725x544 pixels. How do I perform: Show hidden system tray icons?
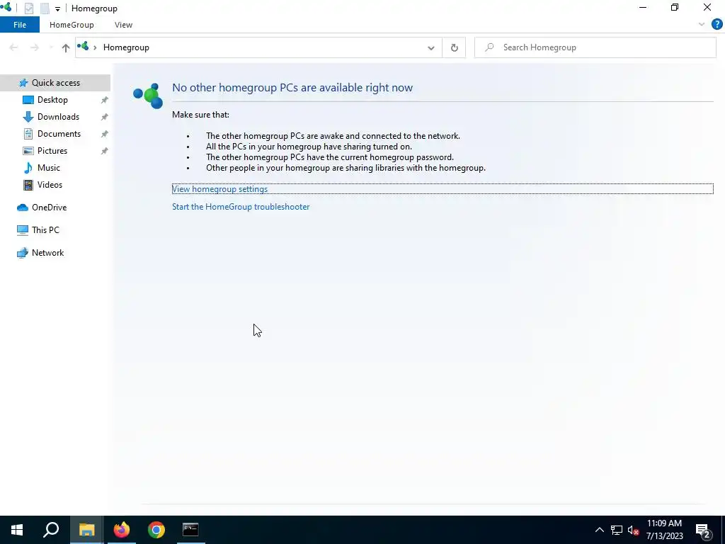tap(599, 530)
